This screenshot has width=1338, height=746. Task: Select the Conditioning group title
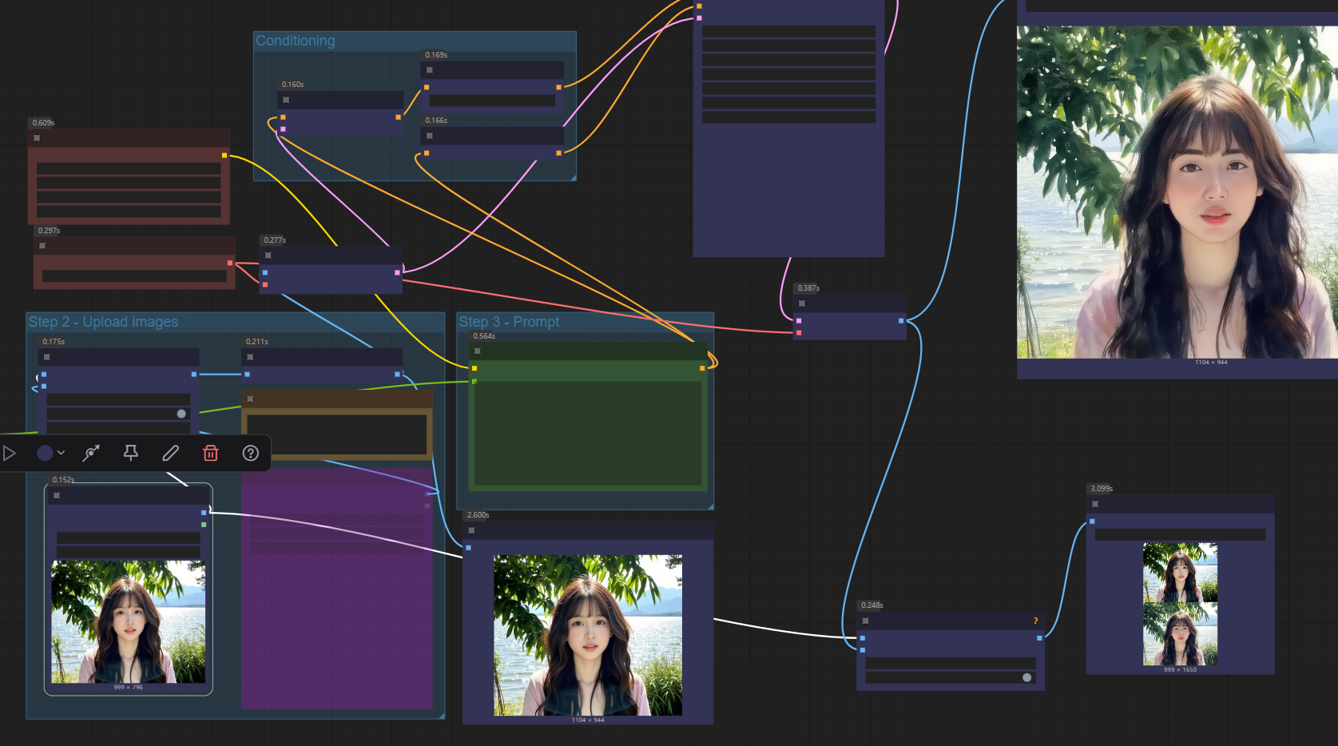(x=296, y=41)
